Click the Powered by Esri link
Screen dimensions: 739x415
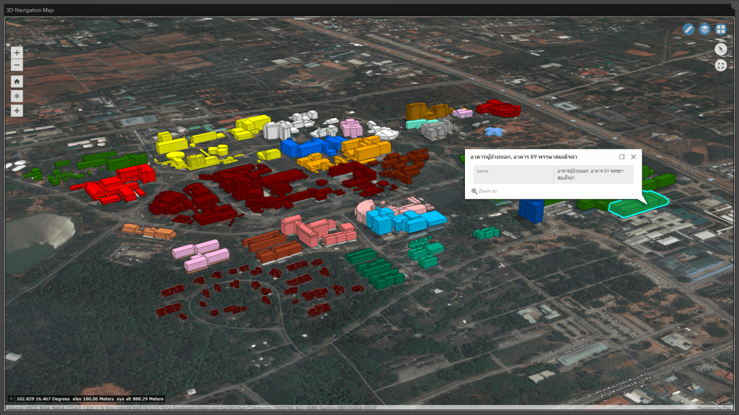pyautogui.click(x=715, y=408)
